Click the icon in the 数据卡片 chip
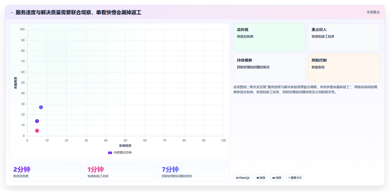The width and height of the screenshot is (390, 191). pos(289,178)
